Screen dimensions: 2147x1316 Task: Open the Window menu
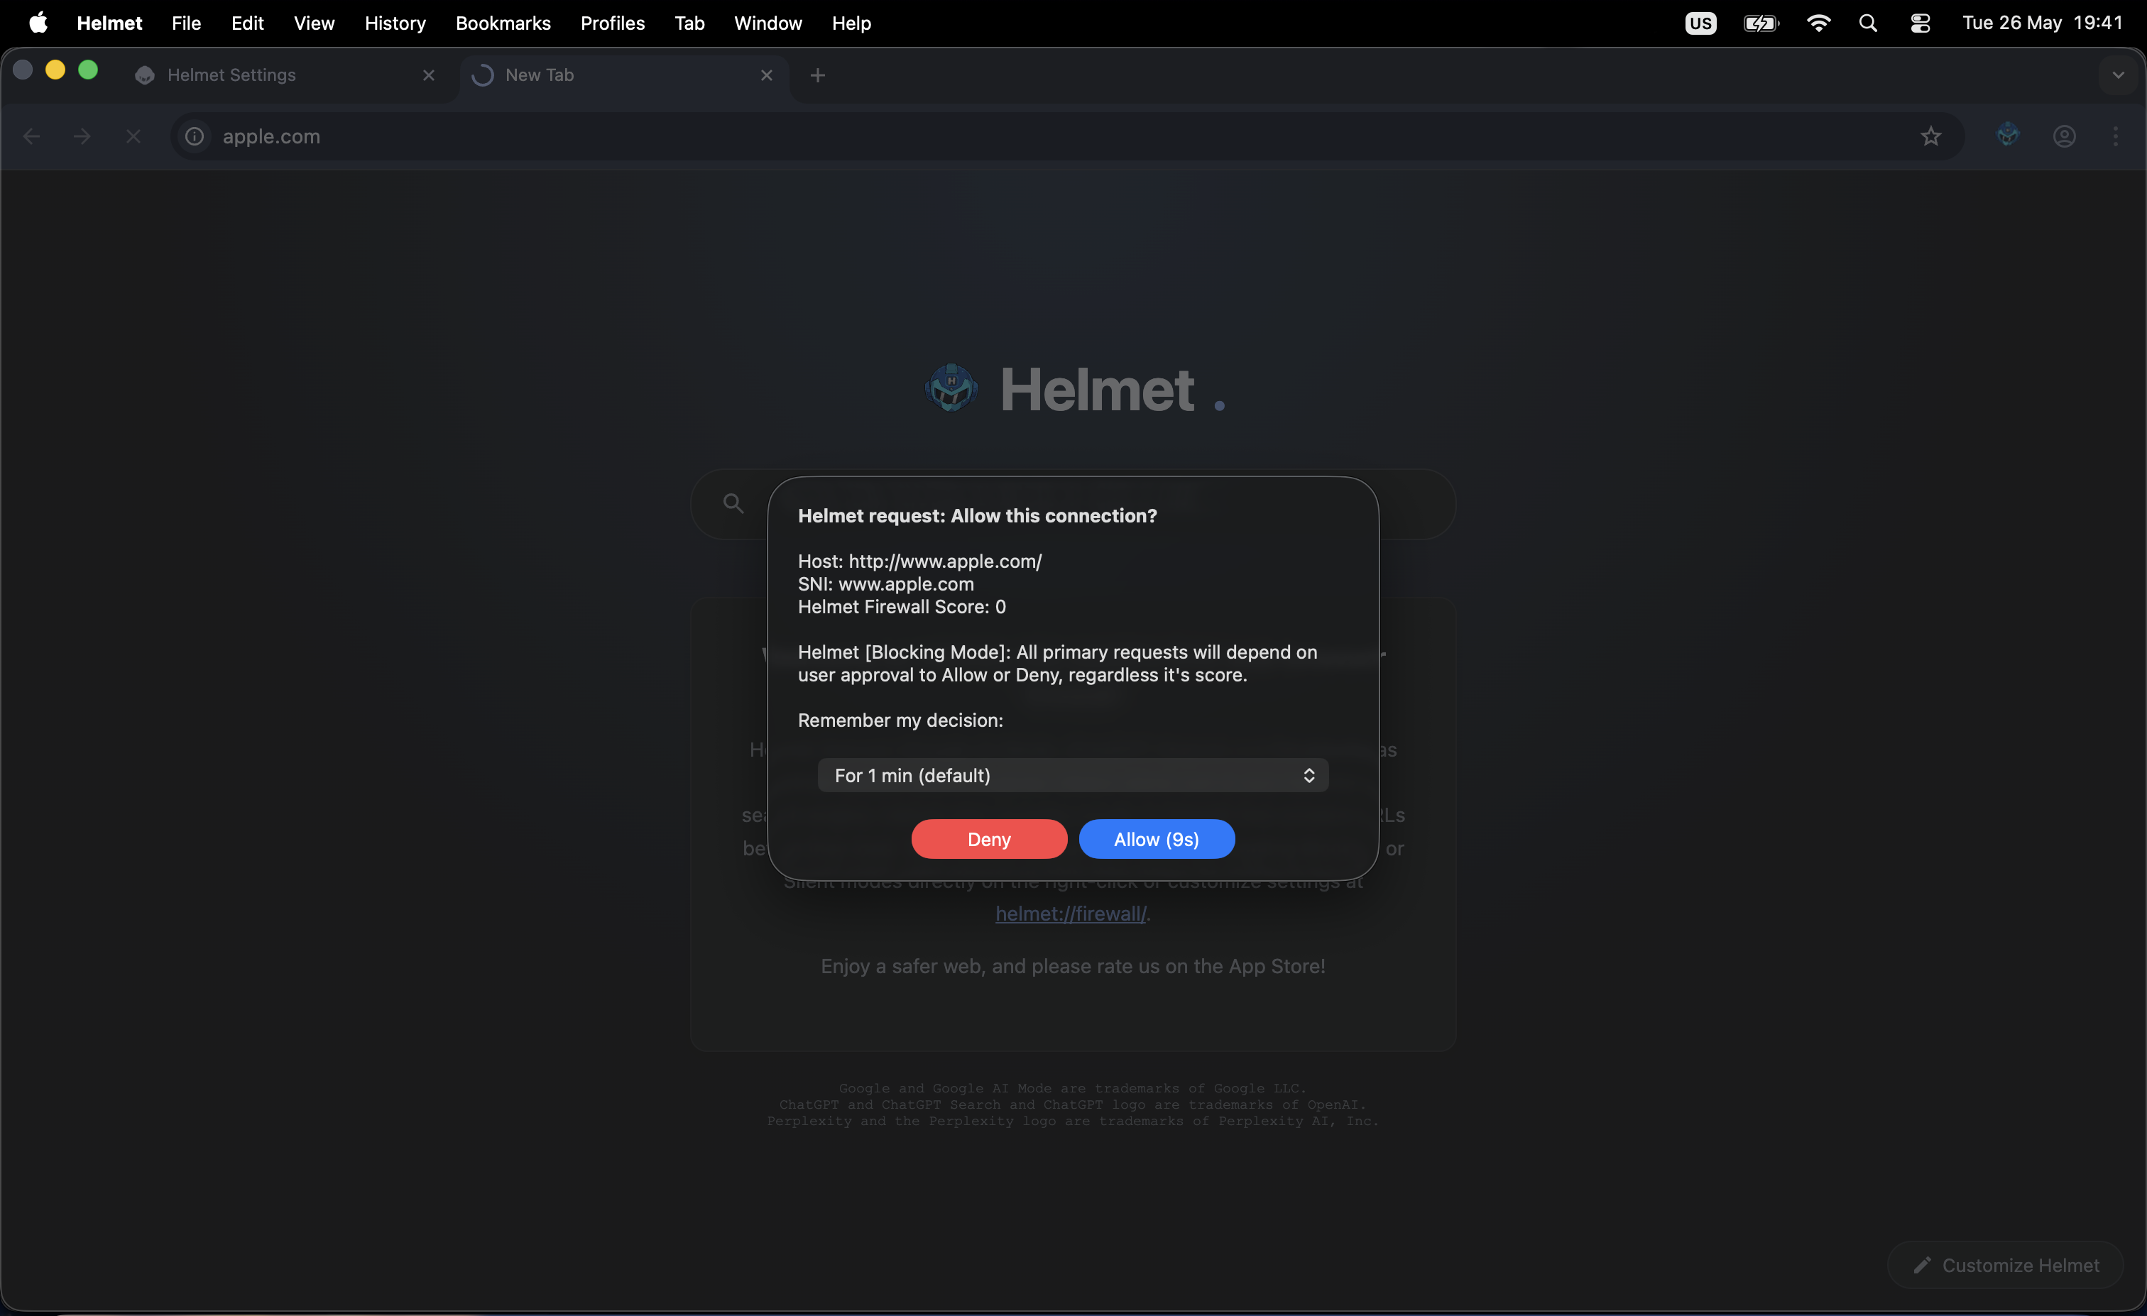coord(767,23)
